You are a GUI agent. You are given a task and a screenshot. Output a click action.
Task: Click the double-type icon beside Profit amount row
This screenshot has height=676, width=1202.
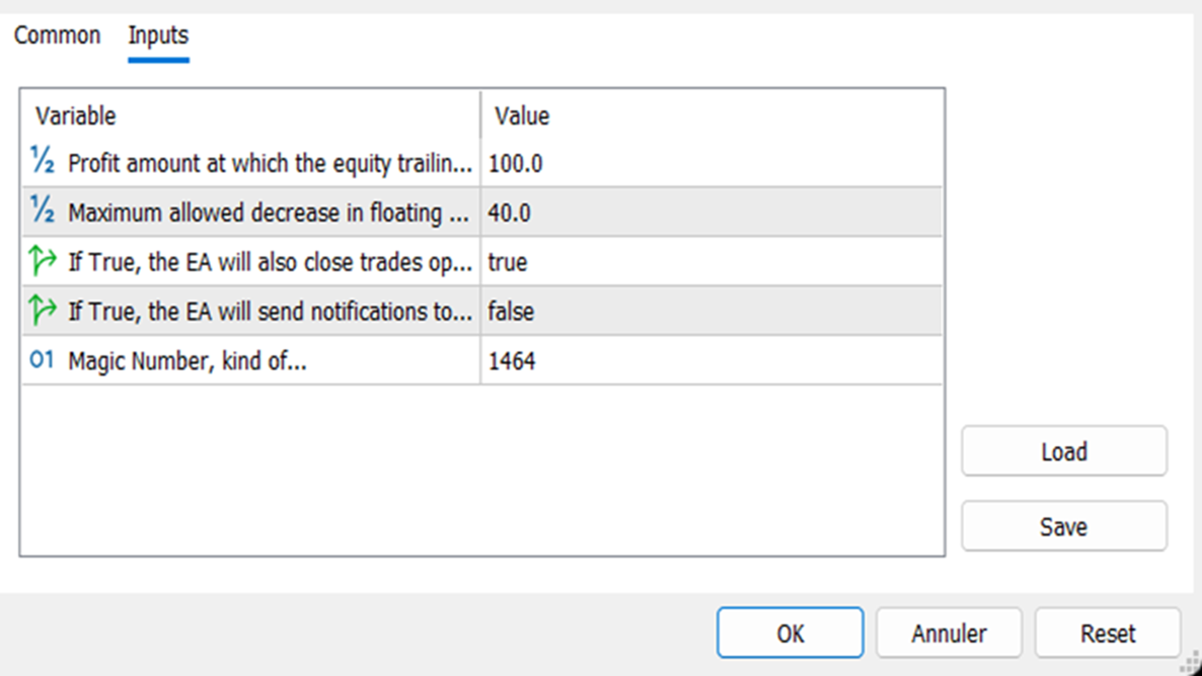[x=43, y=161]
